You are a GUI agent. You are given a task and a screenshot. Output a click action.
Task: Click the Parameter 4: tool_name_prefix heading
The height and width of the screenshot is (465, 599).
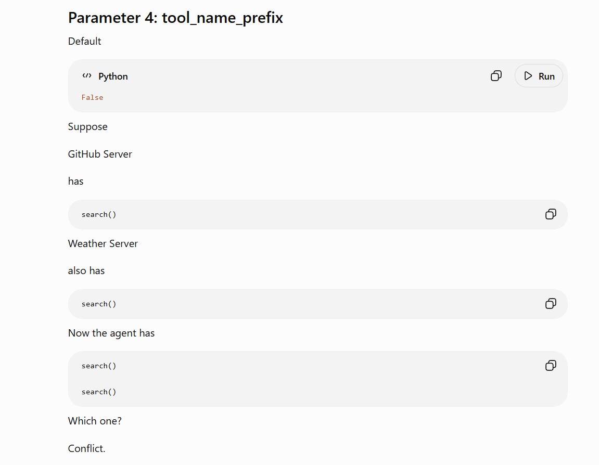coord(175,18)
